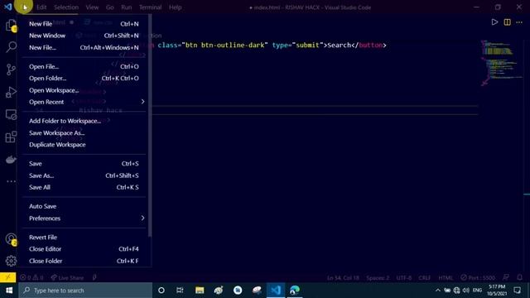Click the Port : 5500 Live Server status
The image size is (530, 298).
coord(478,278)
